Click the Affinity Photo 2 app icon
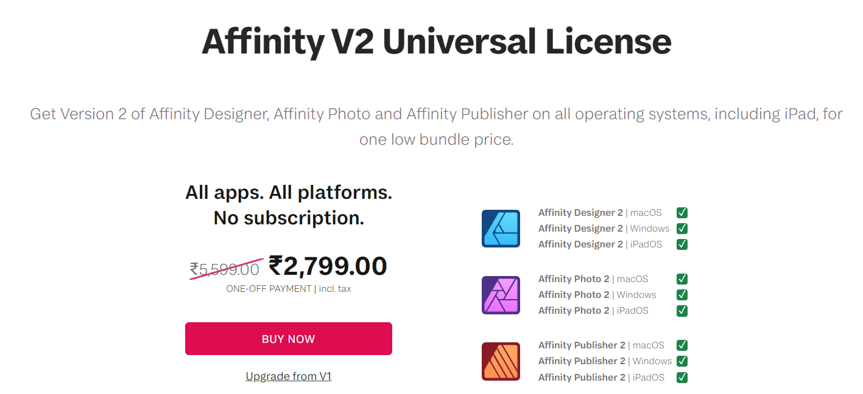863x394 pixels. click(501, 295)
